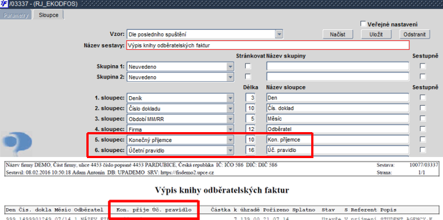Open the 3. sloupec Období MM/RR dropdown
Screen dimensions: 443x220
point(230,119)
